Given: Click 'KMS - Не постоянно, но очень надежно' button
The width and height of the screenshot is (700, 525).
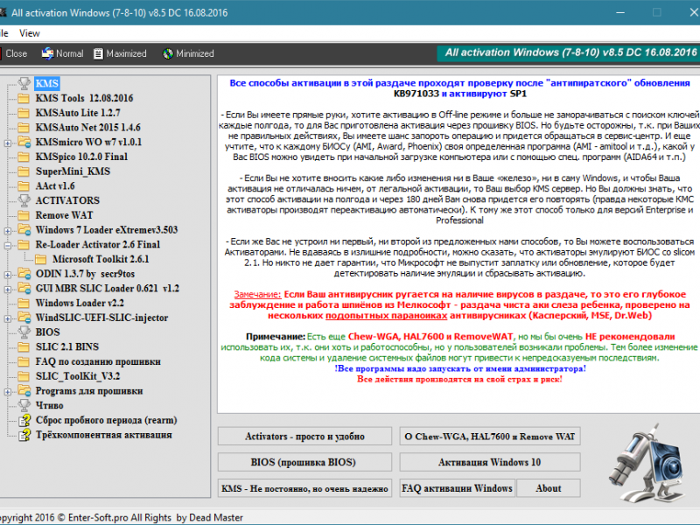Looking at the screenshot, I should point(304,488).
